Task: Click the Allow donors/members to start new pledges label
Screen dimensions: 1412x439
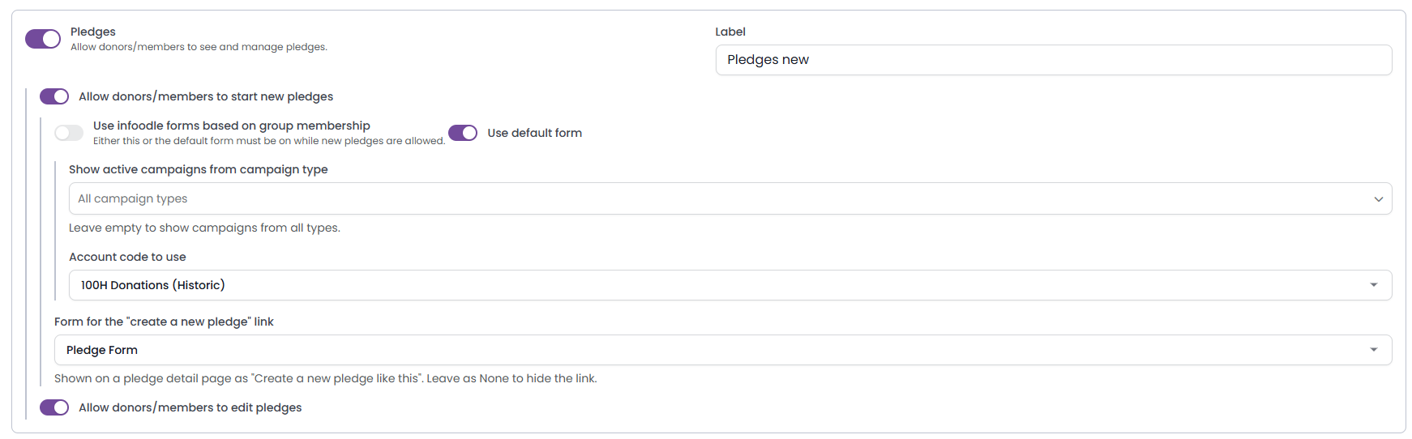Action: tap(206, 96)
